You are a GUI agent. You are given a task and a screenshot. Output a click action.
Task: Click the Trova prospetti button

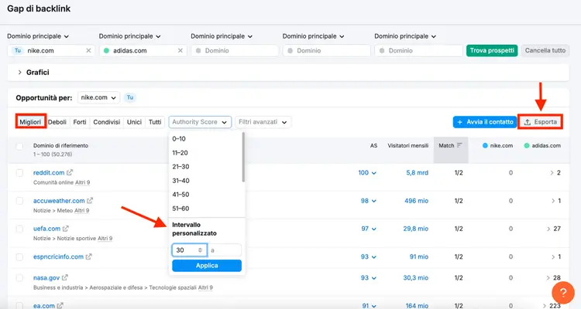pyautogui.click(x=492, y=51)
